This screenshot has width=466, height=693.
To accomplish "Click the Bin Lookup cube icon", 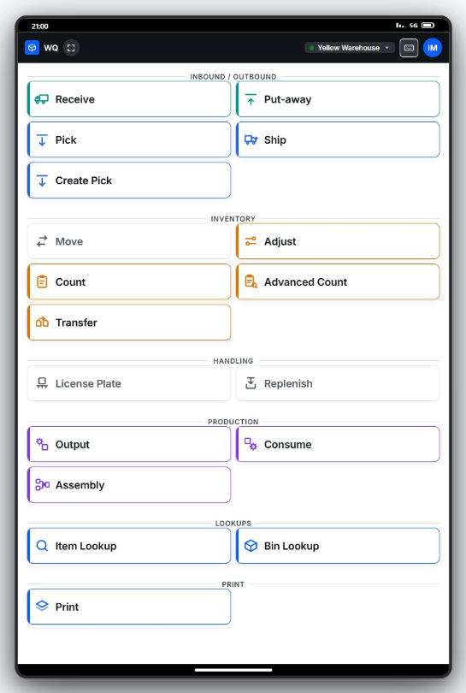I will click(251, 546).
